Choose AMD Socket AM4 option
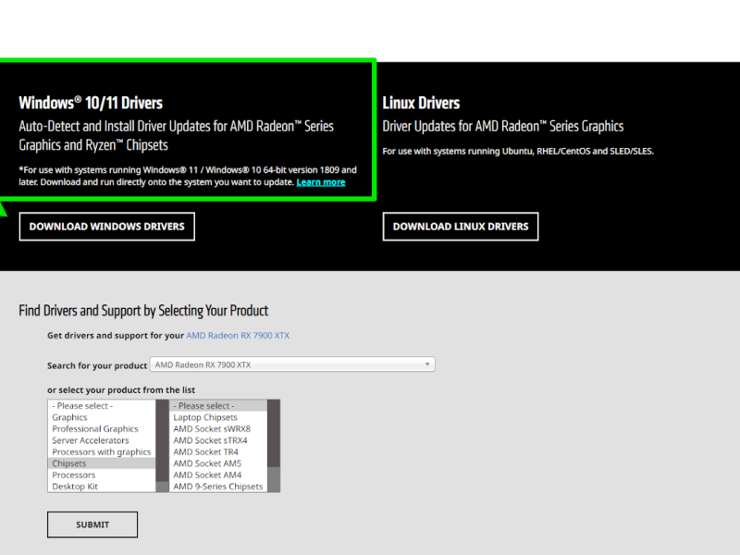Screen dimensions: 740x555 pos(218,475)
